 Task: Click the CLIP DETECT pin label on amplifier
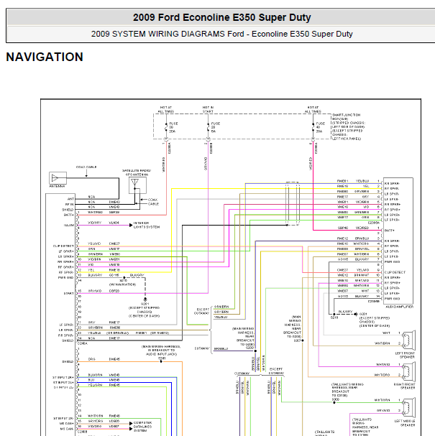pos(395,272)
